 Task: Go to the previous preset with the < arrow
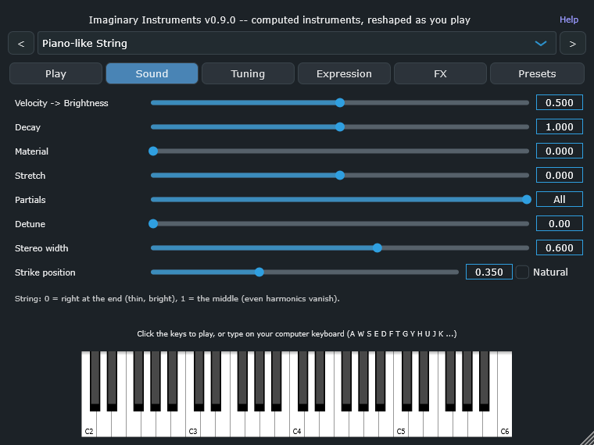21,43
